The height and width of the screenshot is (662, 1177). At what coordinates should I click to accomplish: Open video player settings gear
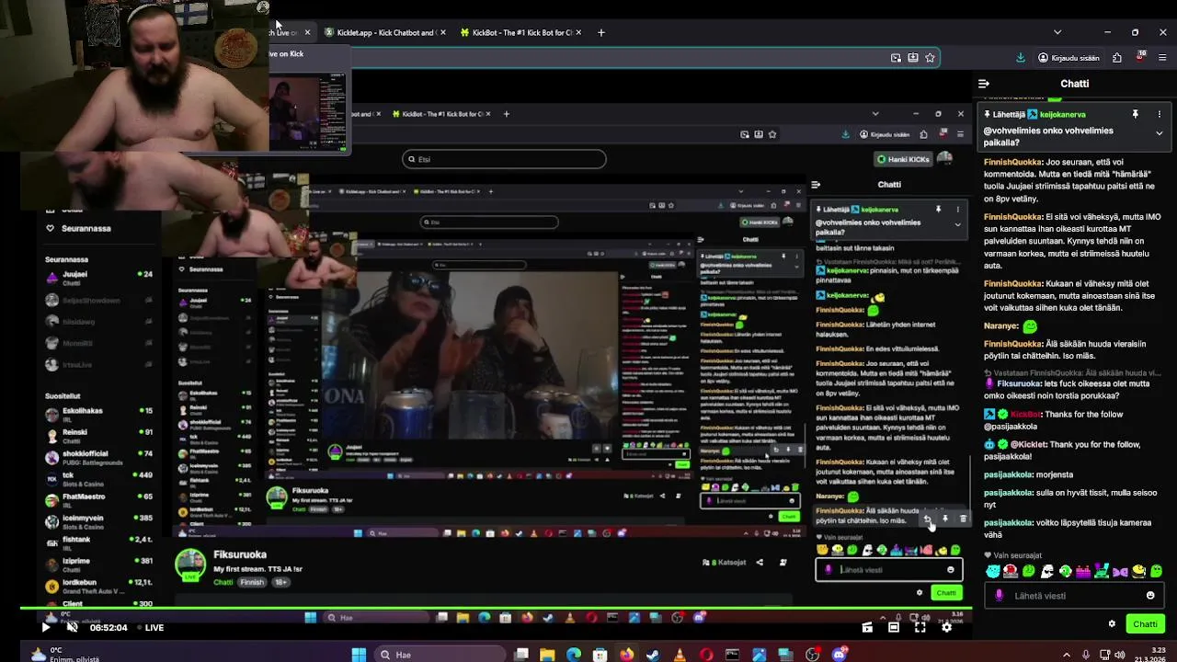click(947, 628)
